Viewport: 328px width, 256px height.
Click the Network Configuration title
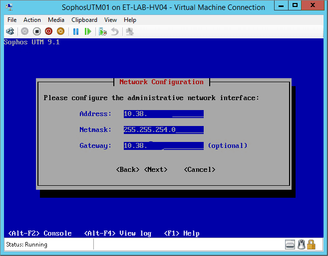(x=161, y=82)
